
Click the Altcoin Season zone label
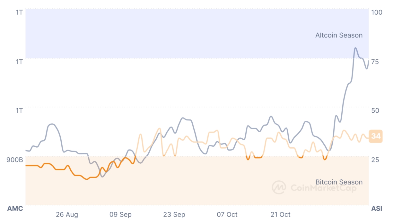pyautogui.click(x=339, y=35)
